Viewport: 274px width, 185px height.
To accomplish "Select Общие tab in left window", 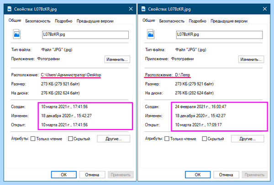I will (x=15, y=20).
